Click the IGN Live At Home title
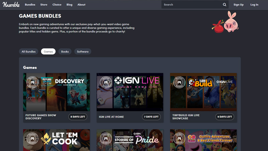This screenshot has width=268, height=151. [111, 117]
